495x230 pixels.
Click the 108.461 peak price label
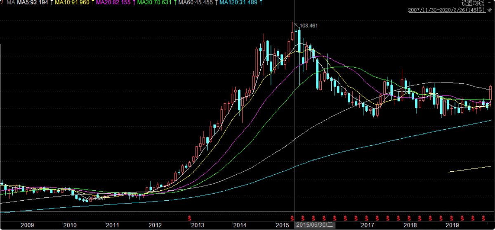point(309,26)
